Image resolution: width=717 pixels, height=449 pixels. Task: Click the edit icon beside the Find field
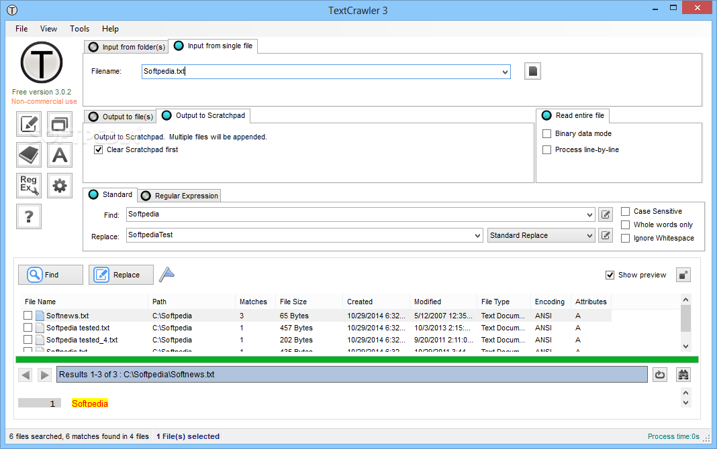(x=606, y=214)
